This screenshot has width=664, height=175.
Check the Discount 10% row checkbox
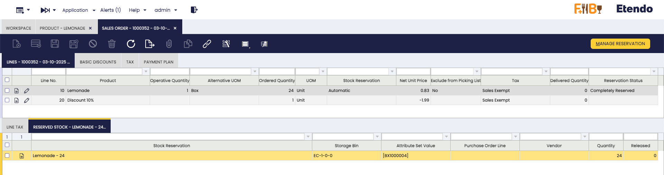(7, 100)
